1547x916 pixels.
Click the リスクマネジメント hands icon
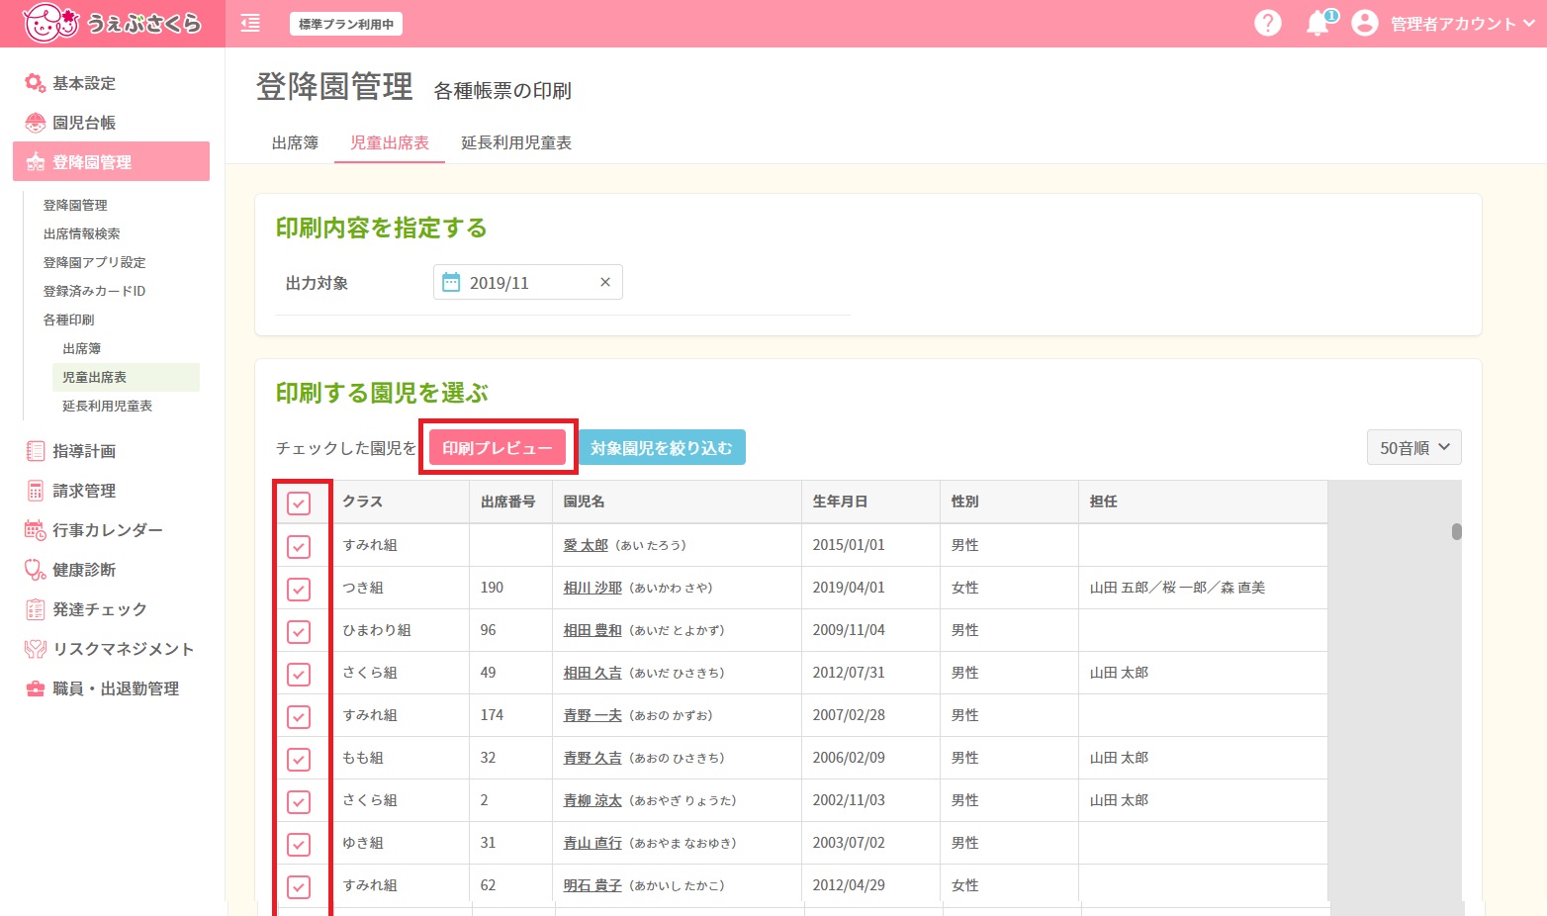36,649
